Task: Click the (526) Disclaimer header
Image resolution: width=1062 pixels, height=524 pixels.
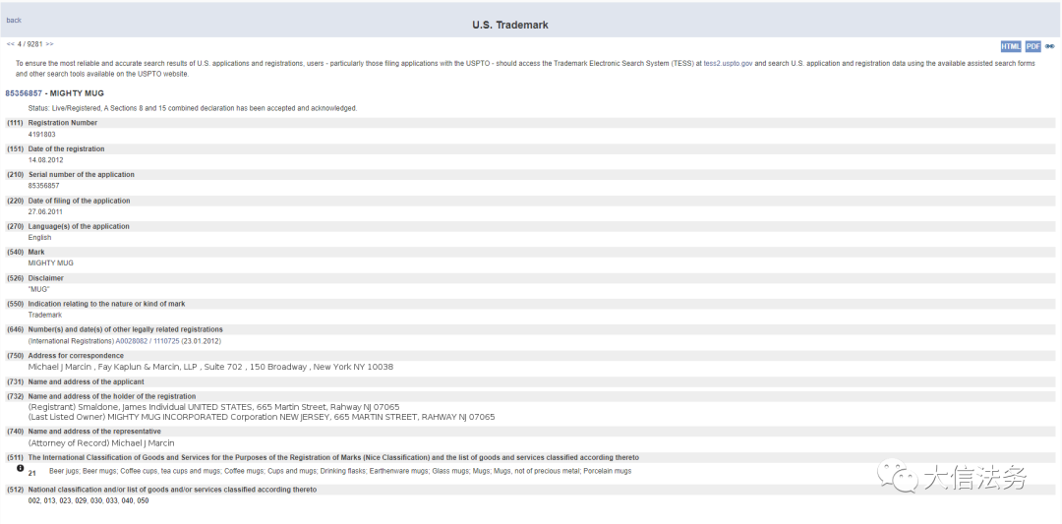Action: click(x=530, y=278)
